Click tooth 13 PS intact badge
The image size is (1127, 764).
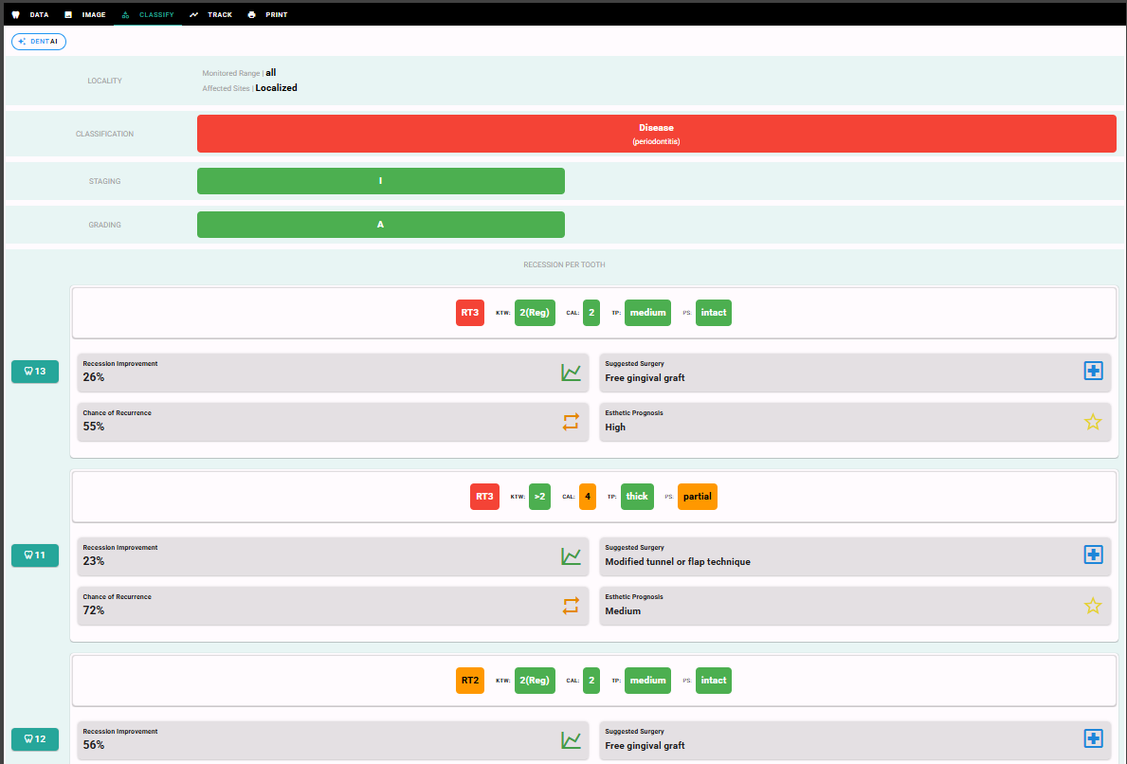coord(714,313)
